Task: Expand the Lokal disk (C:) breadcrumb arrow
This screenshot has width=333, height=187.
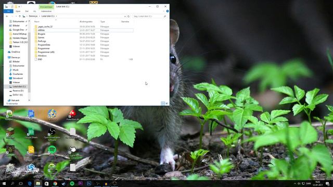Action: coord(57,16)
